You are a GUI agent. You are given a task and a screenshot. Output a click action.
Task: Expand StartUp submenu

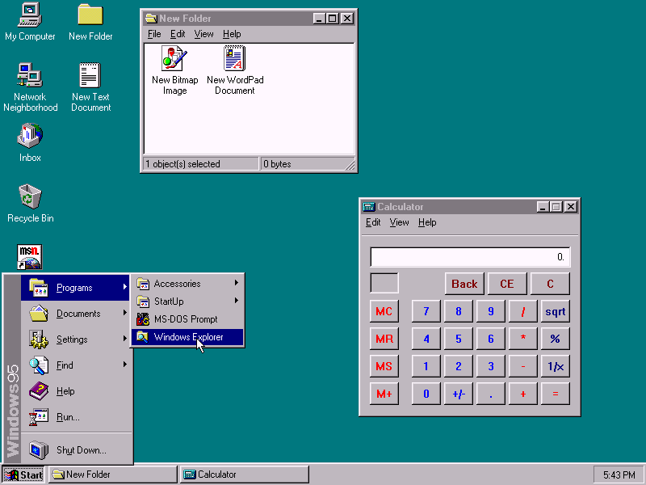tap(187, 302)
